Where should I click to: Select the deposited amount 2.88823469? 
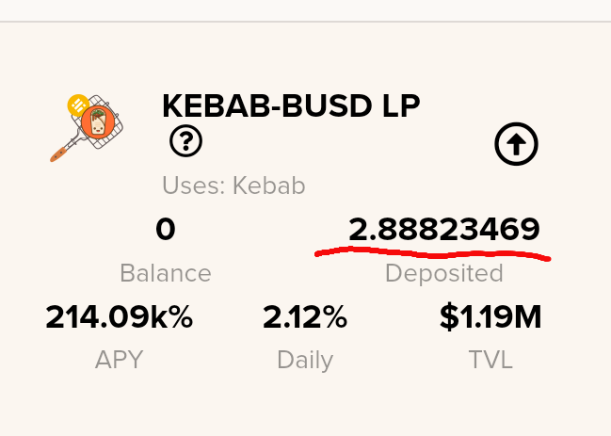[x=443, y=229]
